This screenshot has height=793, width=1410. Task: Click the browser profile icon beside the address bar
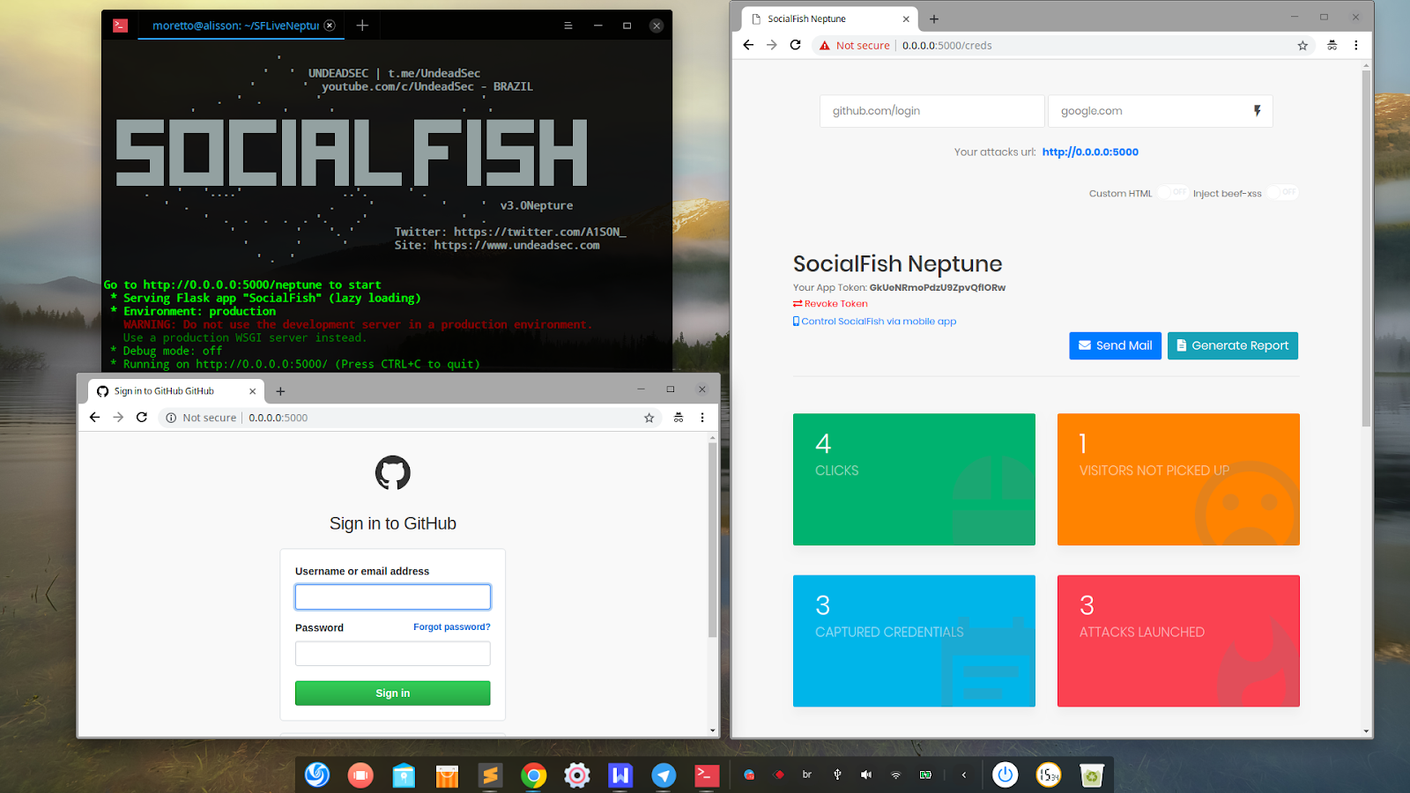(x=1332, y=45)
